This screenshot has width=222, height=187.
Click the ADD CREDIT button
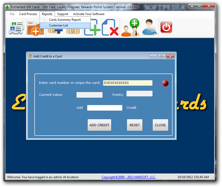point(99,125)
